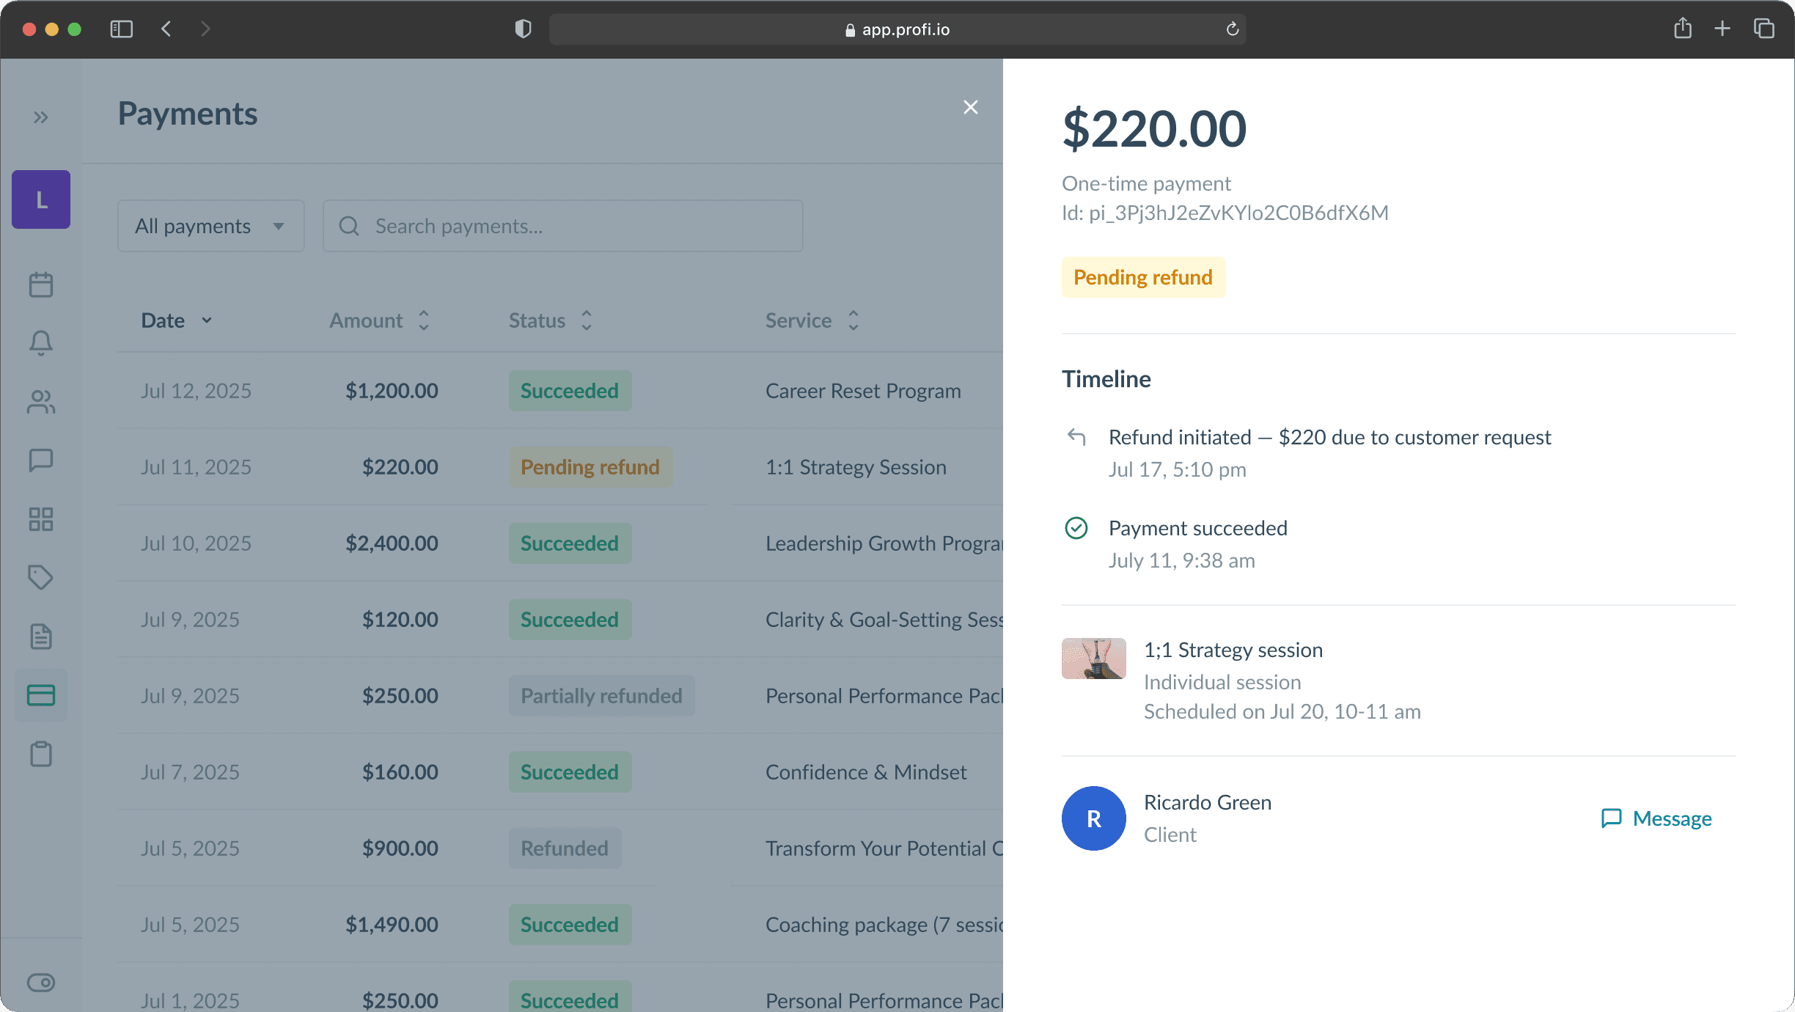The width and height of the screenshot is (1795, 1012).
Task: Toggle the switch at sidebar bottom
Action: [x=41, y=983]
